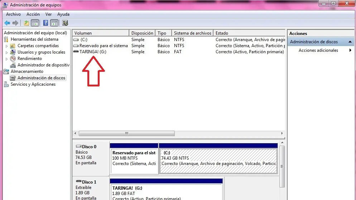
Task: Click the horizontal scrollbar right arrow
Action: (x=282, y=134)
